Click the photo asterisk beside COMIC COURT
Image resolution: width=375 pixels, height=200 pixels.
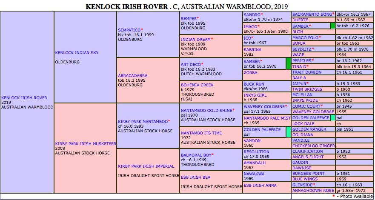(322, 106)
